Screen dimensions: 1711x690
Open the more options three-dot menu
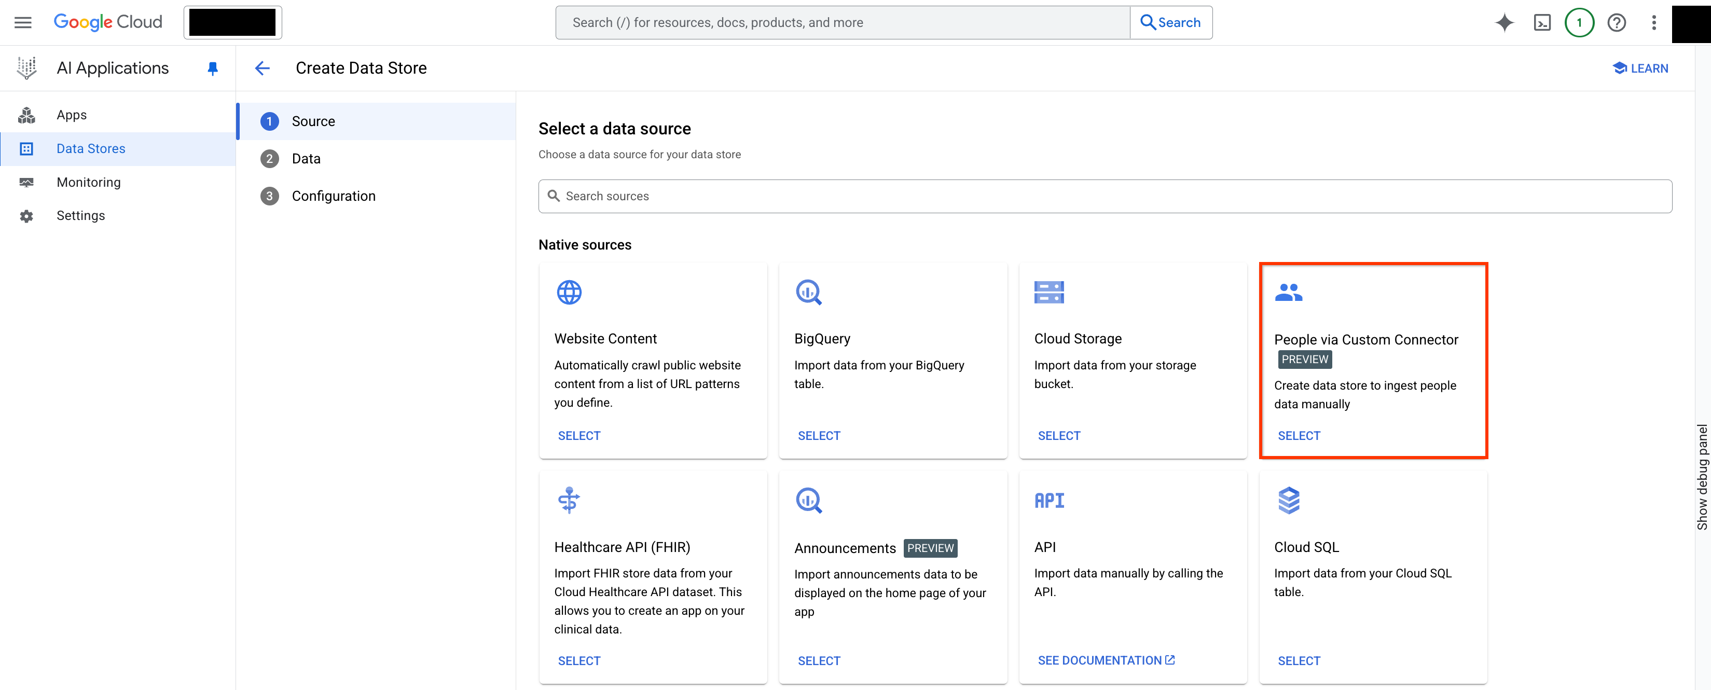pyautogui.click(x=1653, y=22)
